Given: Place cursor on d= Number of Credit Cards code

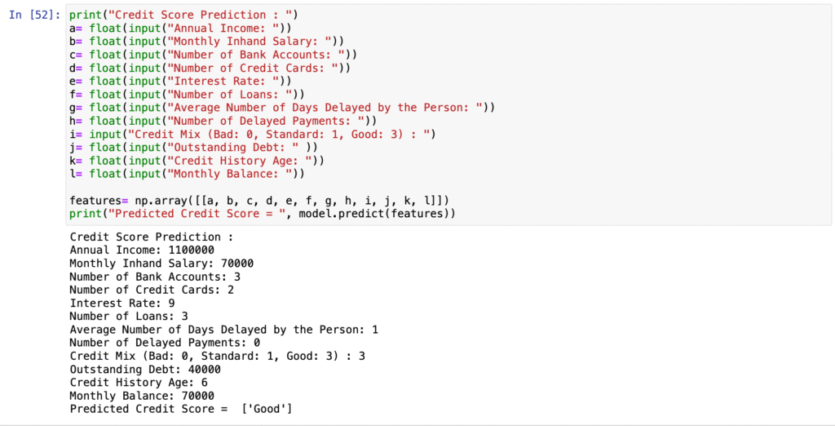Looking at the screenshot, I should pos(210,69).
